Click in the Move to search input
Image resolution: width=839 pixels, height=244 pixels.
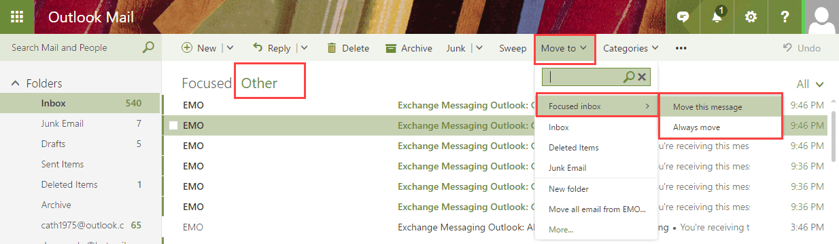click(583, 77)
